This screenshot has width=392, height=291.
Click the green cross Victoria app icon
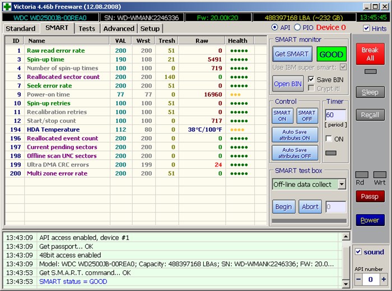pos(7,7)
